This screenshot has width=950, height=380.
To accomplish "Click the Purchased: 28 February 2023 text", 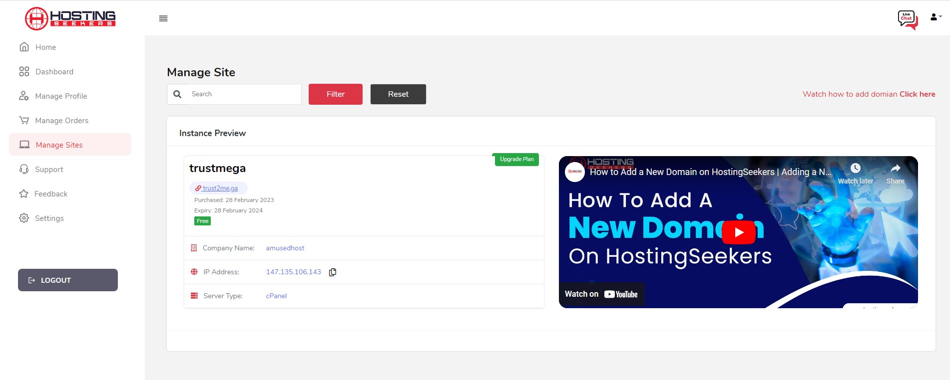I will 234,200.
